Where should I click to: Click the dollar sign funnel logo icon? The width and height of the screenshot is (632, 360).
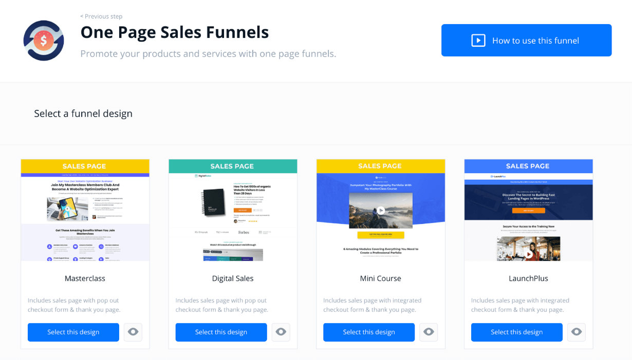click(x=44, y=41)
